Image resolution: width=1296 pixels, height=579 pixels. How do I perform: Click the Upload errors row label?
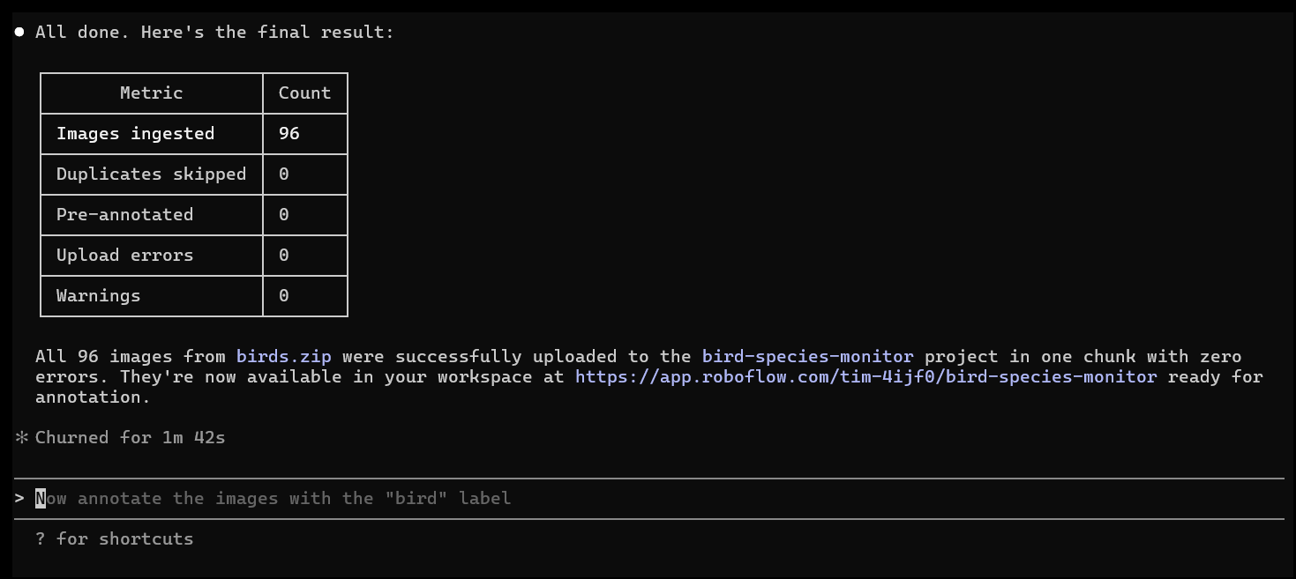click(125, 255)
